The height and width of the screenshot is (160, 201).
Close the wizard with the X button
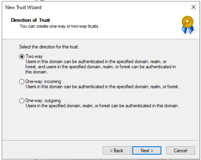193,7
